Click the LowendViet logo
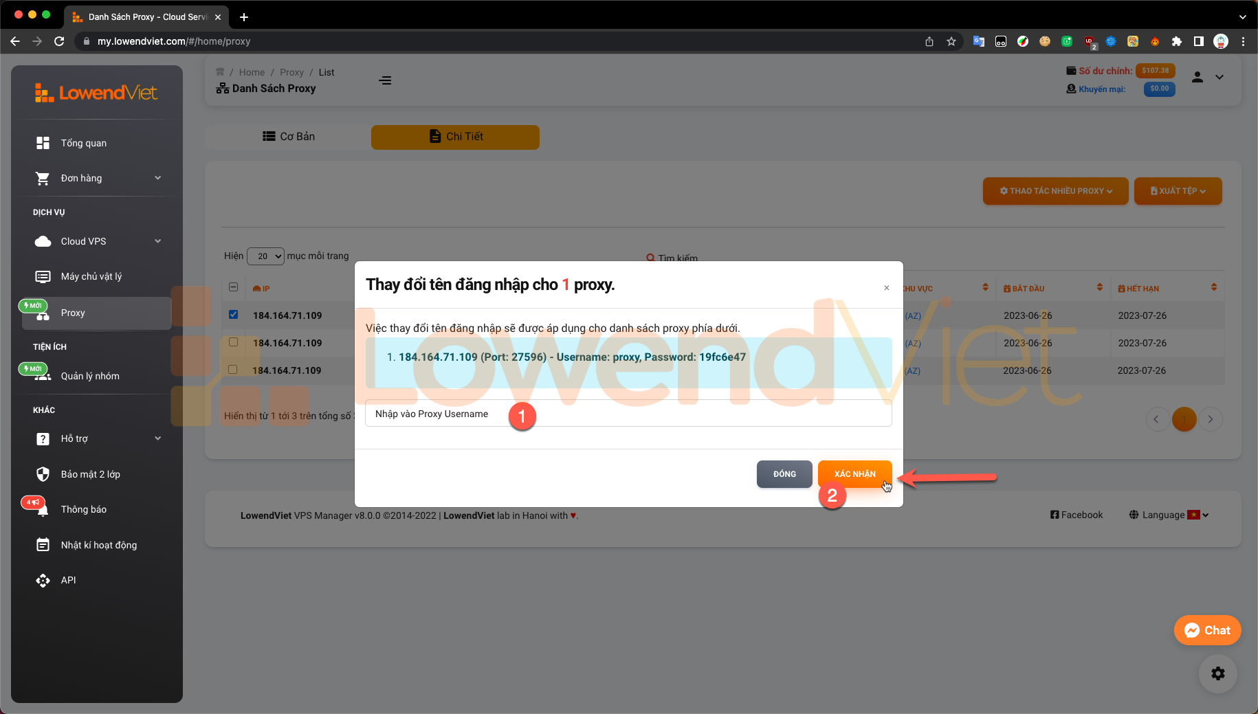Image resolution: width=1258 pixels, height=714 pixels. pos(96,93)
